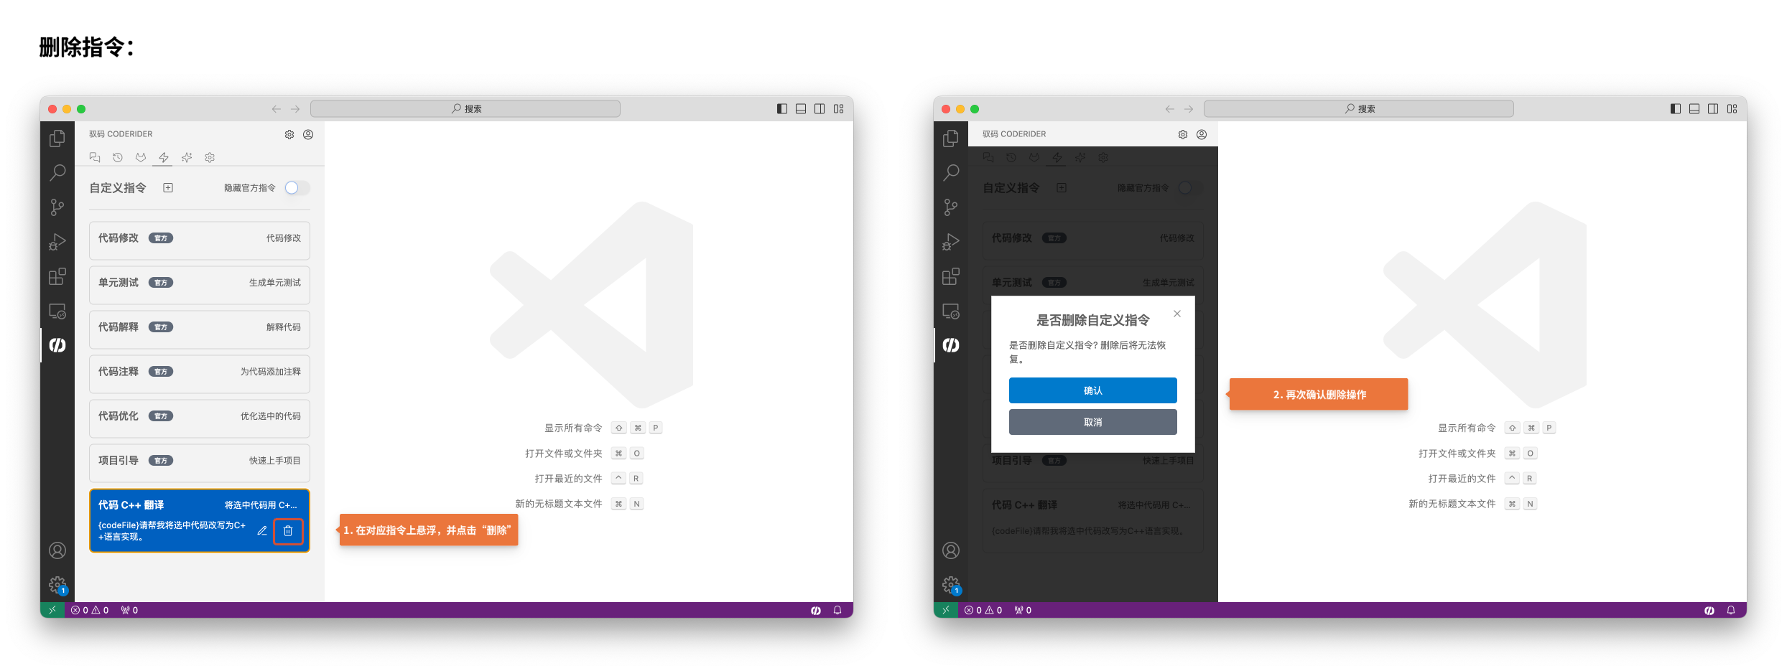This screenshot has height=671, width=1787.
Task: Toggle bottom panel icon in left window title bar
Action: (x=801, y=109)
